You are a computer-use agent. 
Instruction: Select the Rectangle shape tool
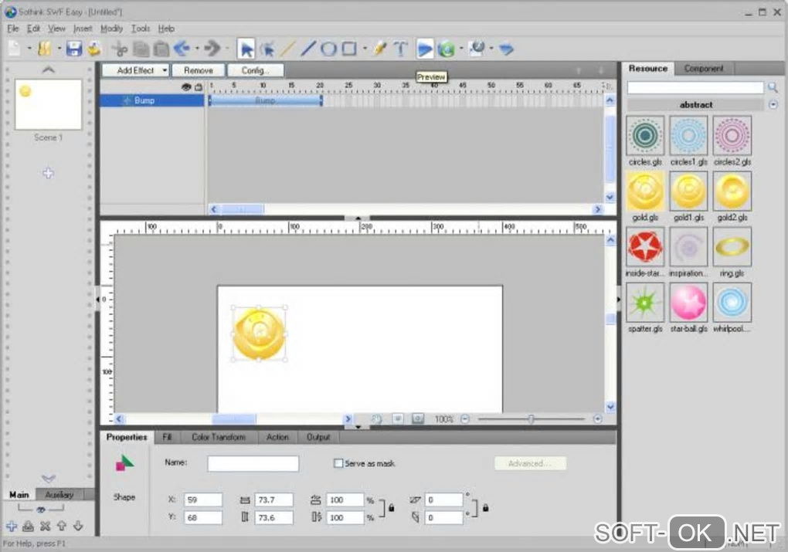click(x=349, y=49)
